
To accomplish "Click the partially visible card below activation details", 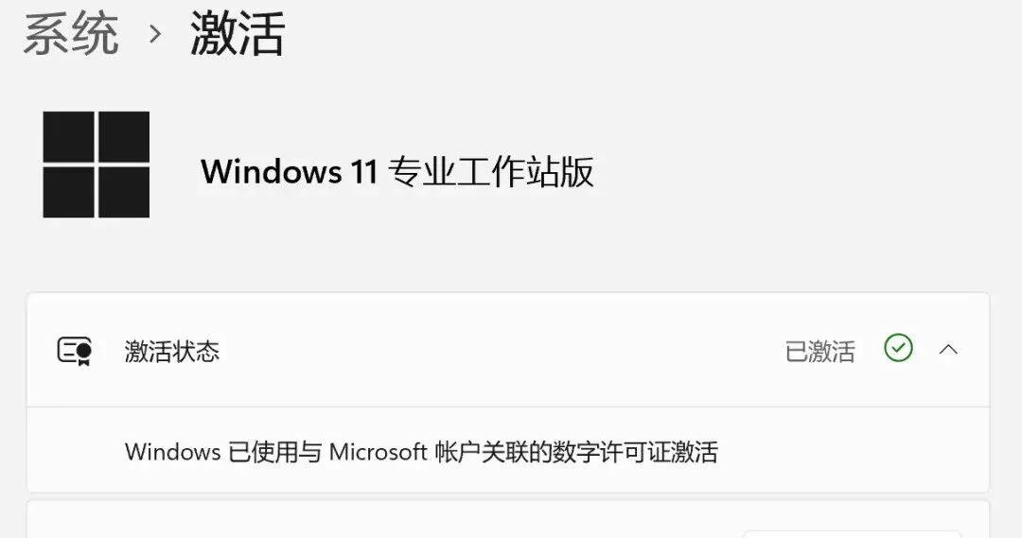I will (x=508, y=519).
